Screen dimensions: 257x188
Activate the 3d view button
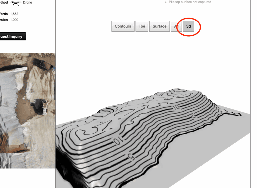tap(188, 26)
